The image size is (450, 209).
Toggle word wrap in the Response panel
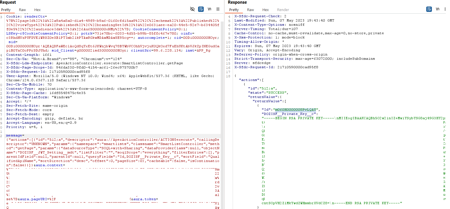(429, 9)
